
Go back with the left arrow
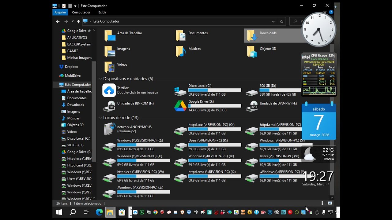click(58, 21)
